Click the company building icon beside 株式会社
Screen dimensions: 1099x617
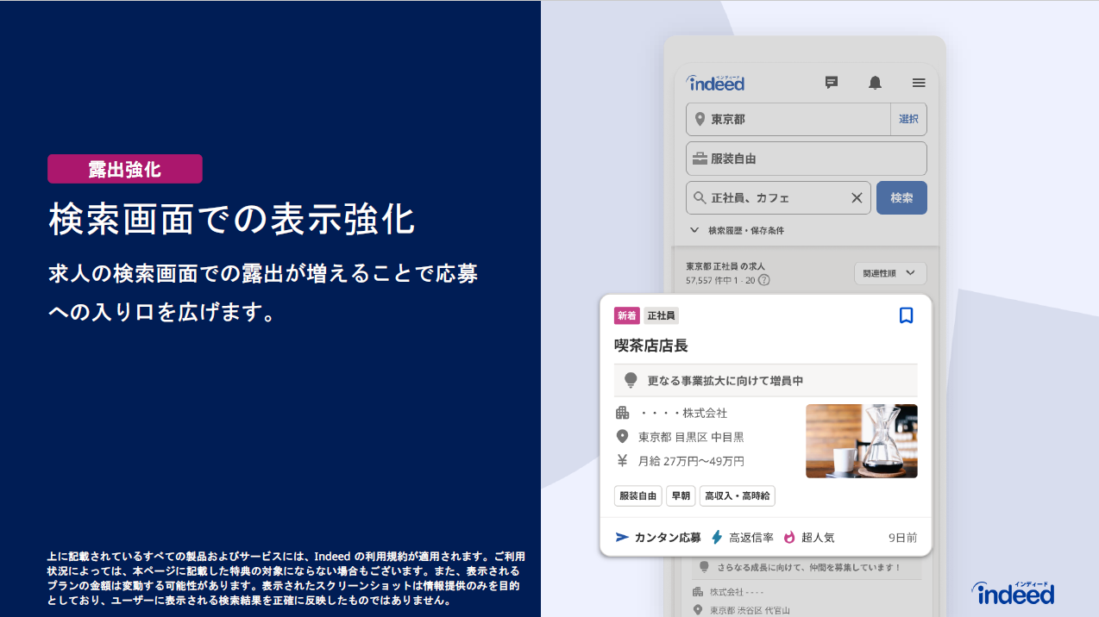622,413
